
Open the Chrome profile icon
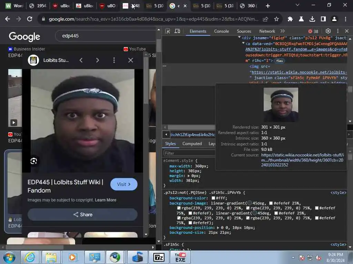pyautogui.click(x=334, y=19)
